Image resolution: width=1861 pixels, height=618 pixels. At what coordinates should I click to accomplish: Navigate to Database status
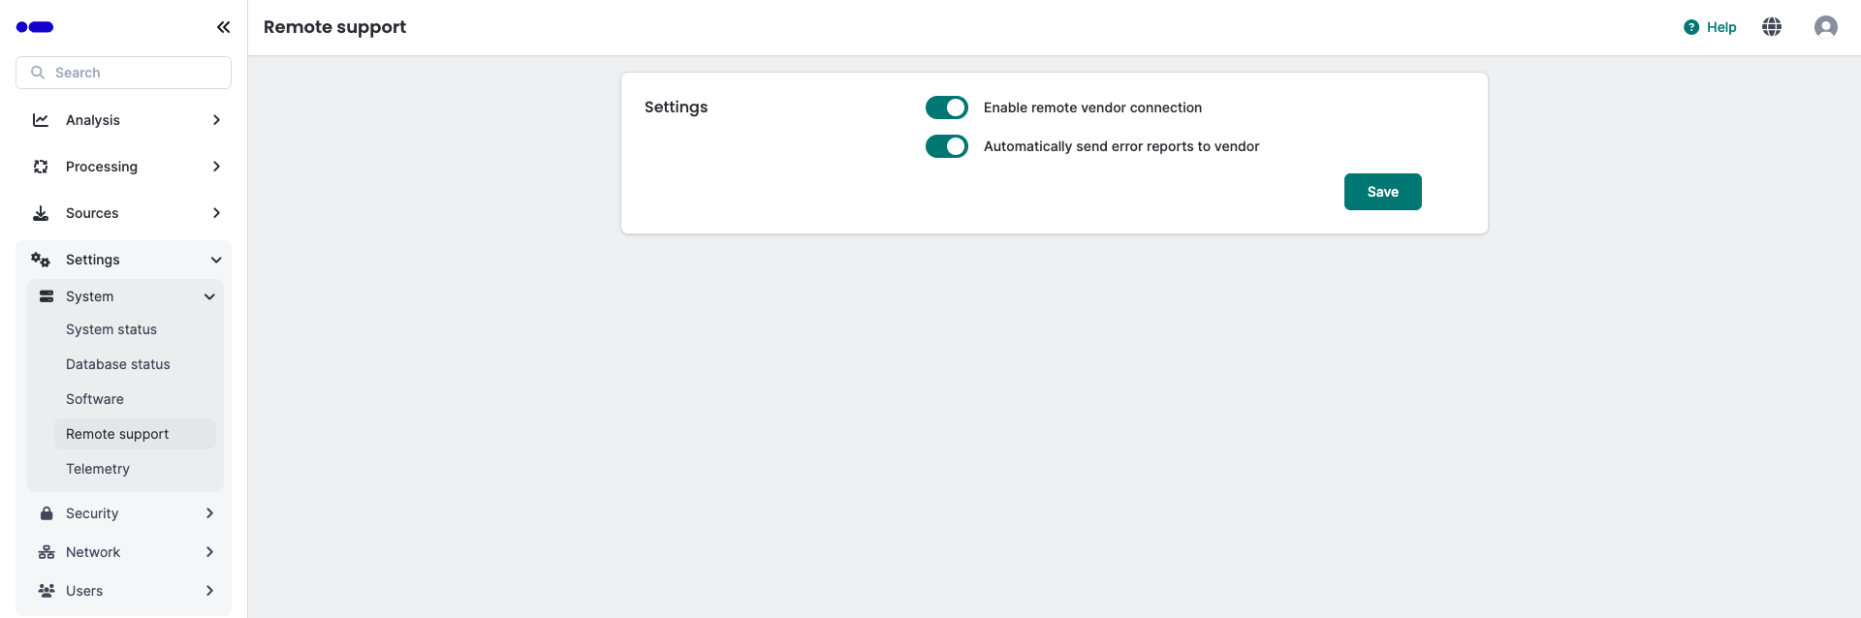[x=117, y=363]
